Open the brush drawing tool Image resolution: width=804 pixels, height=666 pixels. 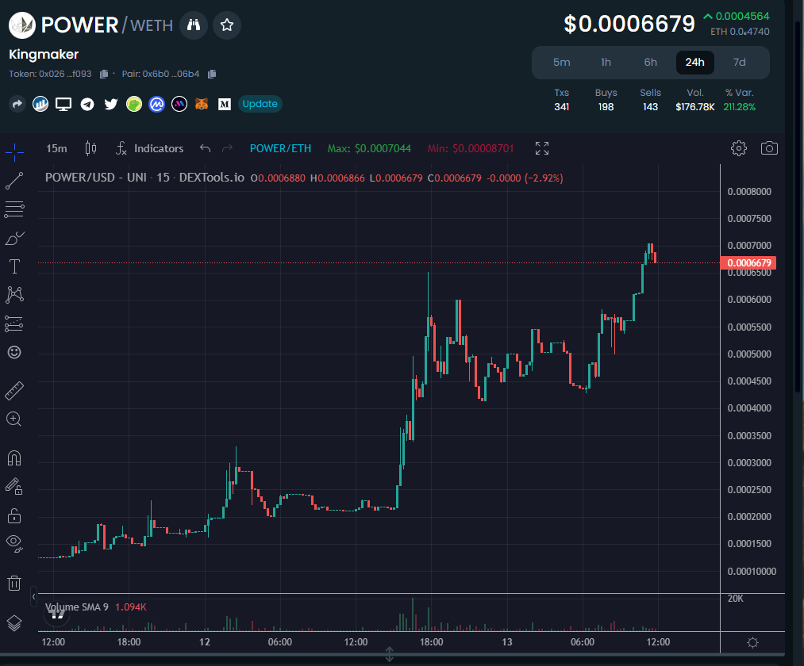click(13, 238)
